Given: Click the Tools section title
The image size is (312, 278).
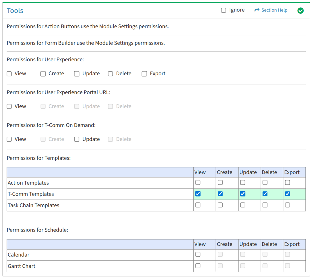Looking at the screenshot, I should tap(15, 11).
